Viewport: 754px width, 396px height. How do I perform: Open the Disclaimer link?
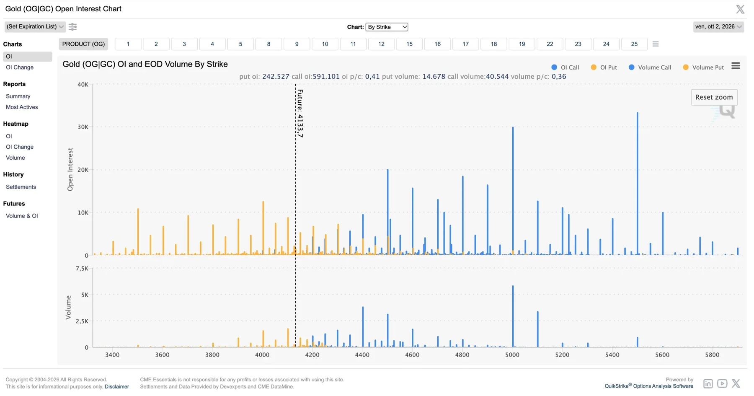(x=117, y=387)
